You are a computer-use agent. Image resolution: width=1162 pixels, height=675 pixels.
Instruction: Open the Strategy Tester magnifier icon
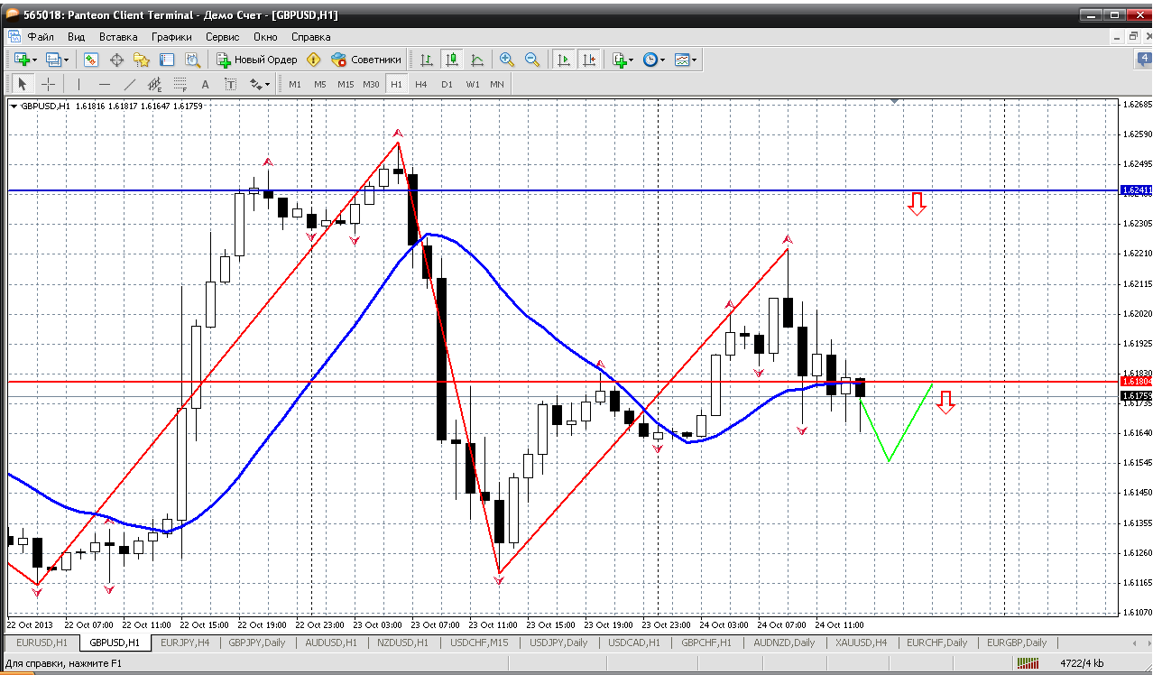[x=192, y=60]
